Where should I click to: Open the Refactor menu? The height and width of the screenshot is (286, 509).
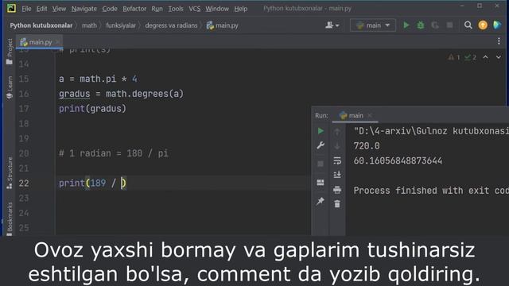coord(134,9)
